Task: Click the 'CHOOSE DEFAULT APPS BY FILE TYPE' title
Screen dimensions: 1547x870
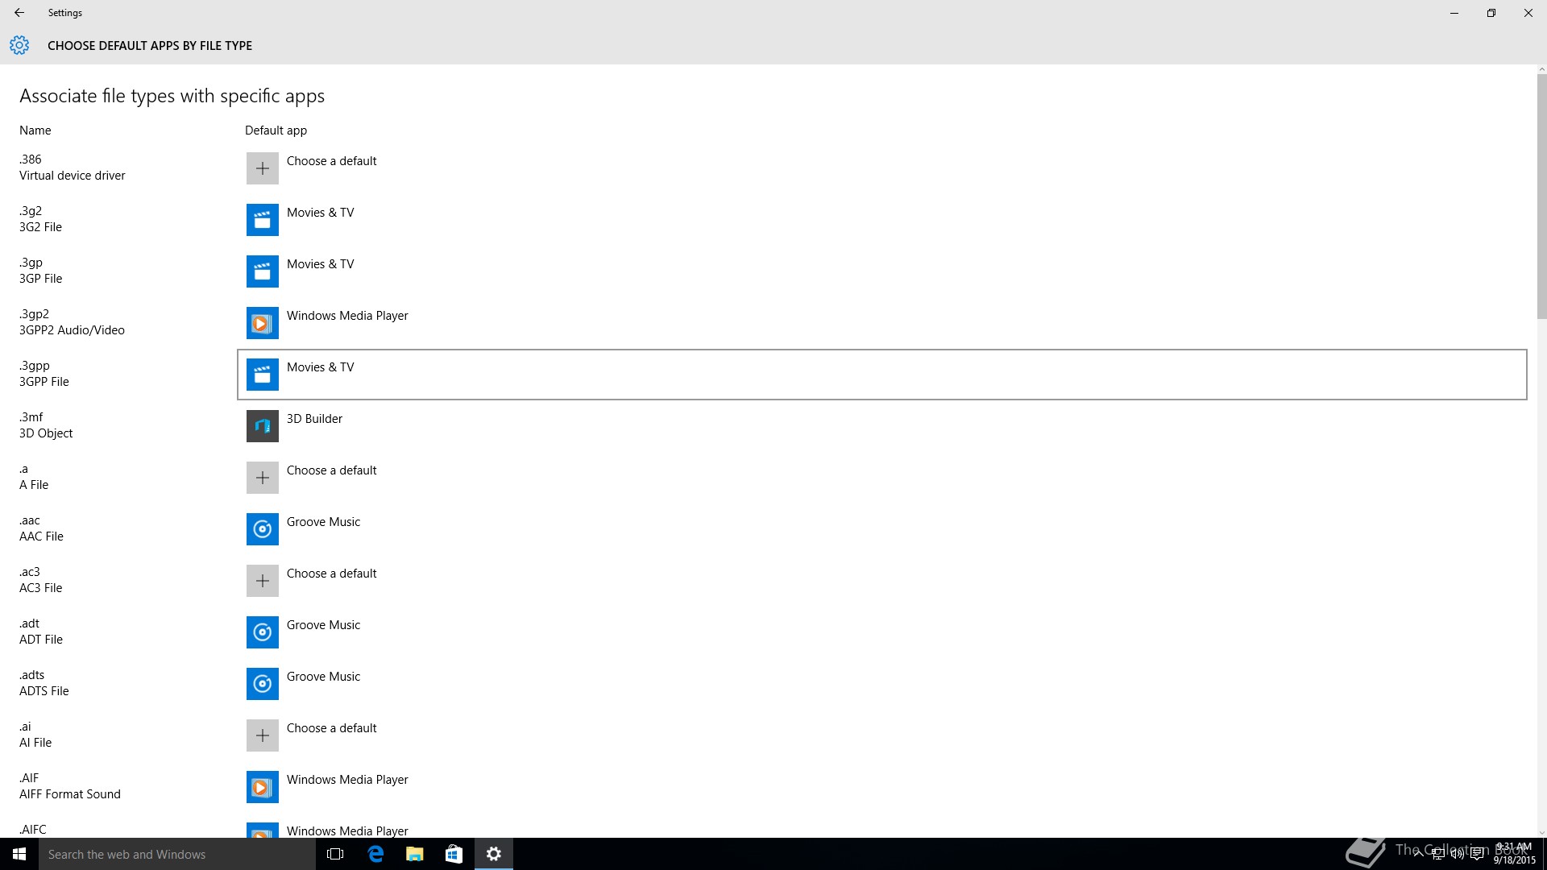Action: (150, 46)
